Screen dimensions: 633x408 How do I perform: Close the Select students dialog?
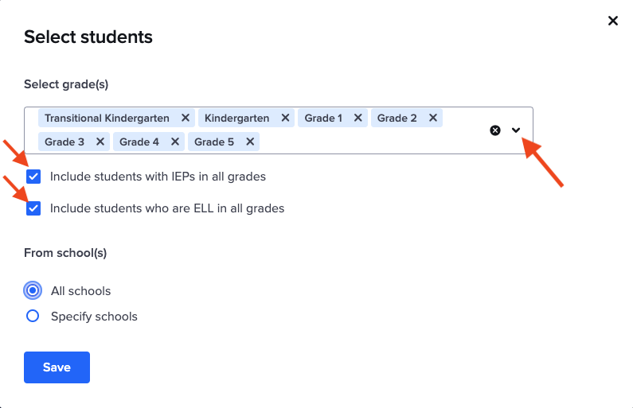tap(613, 21)
